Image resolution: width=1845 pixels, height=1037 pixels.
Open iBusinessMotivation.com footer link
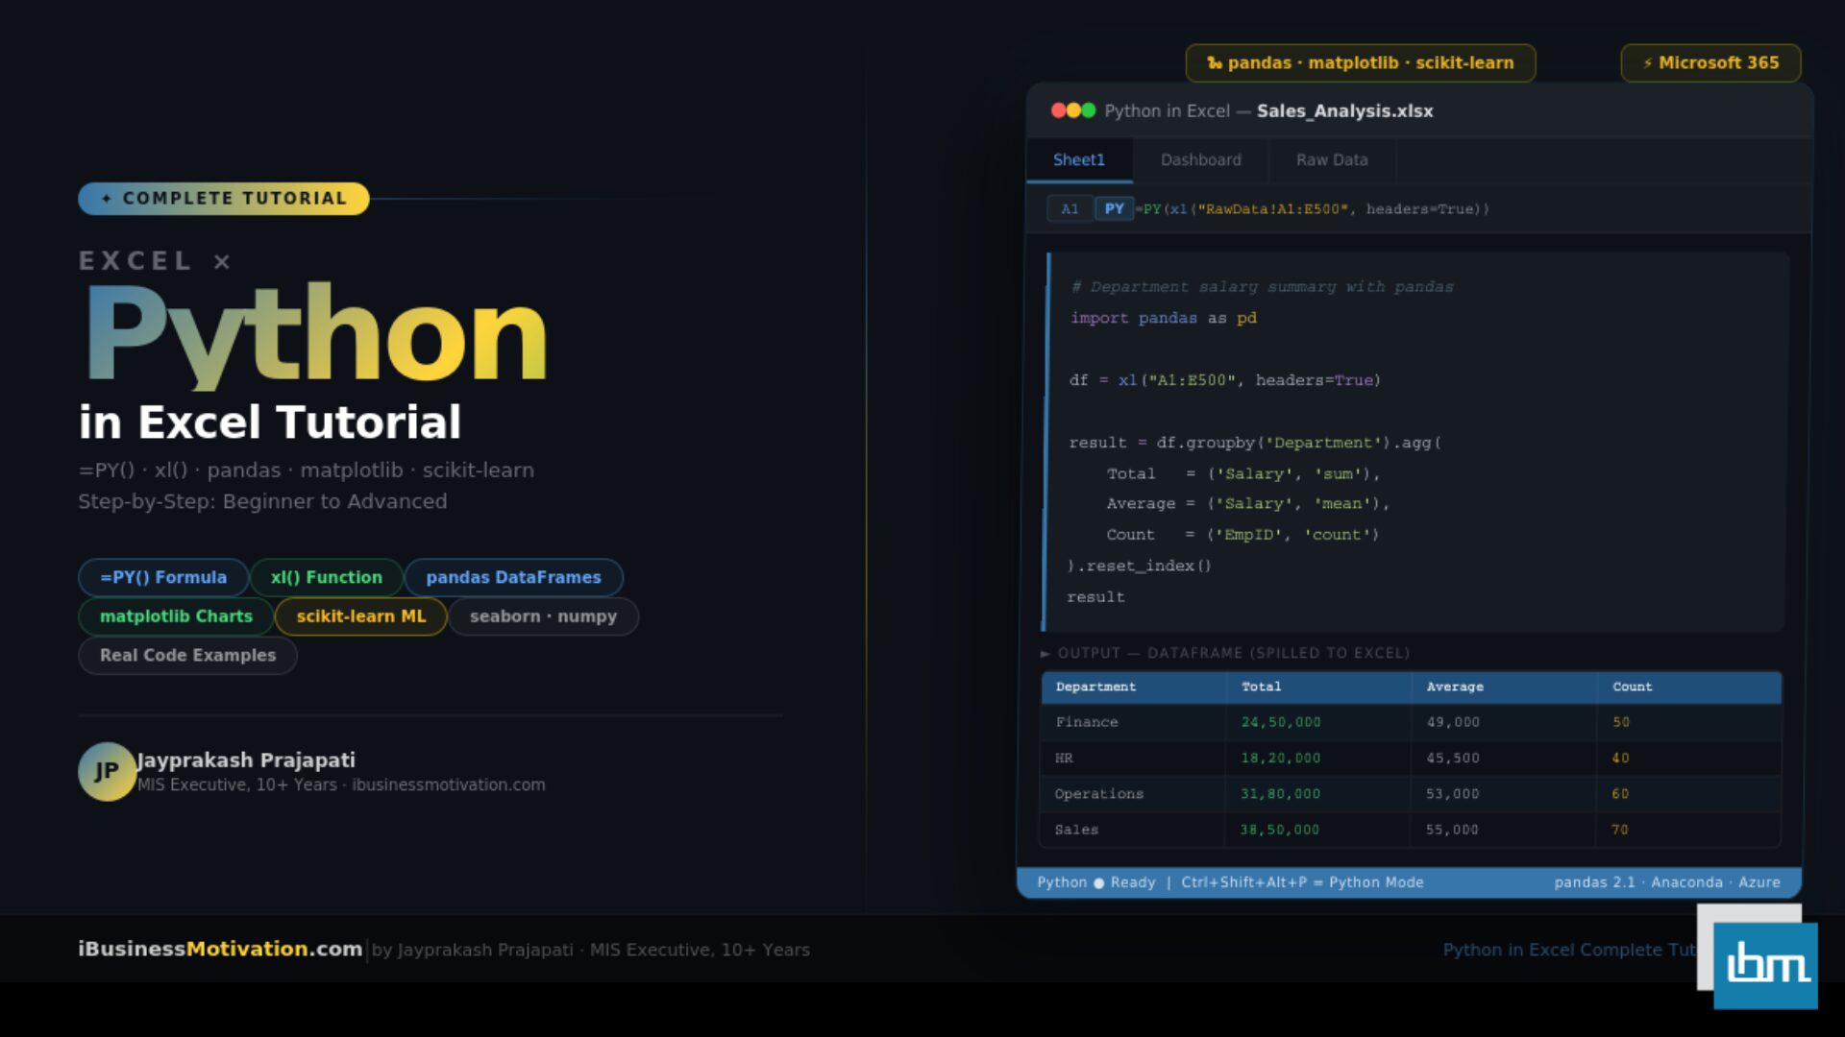point(220,949)
